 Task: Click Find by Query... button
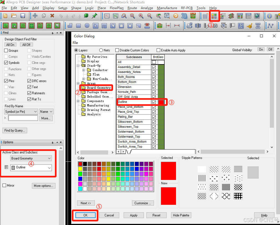[x=15, y=130]
